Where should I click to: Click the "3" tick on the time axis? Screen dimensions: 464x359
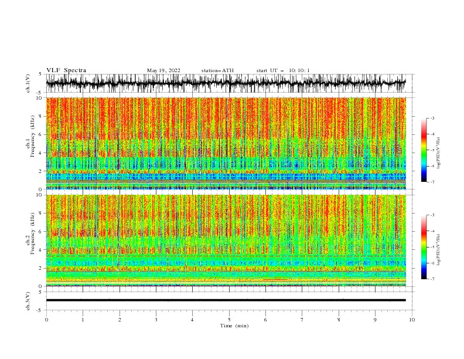click(x=156, y=320)
